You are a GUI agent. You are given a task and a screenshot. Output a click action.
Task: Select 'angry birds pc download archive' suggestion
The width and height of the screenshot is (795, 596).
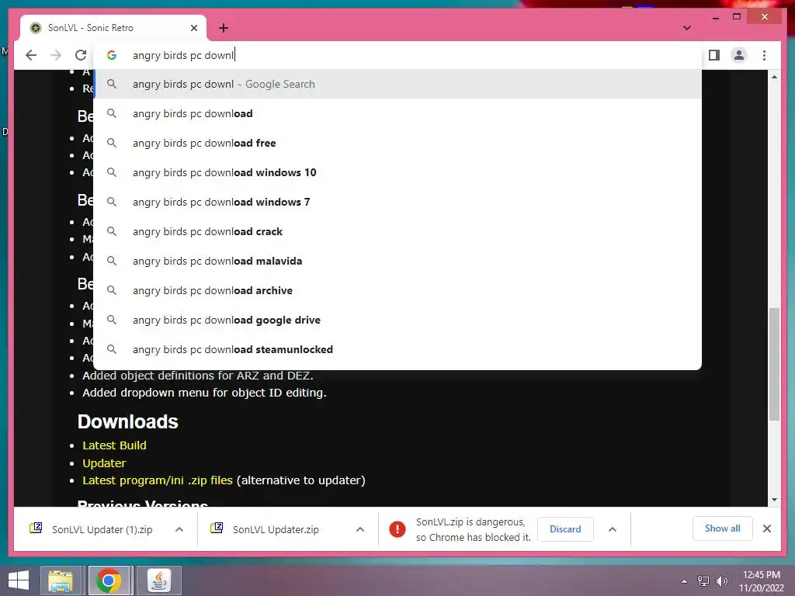pos(398,290)
